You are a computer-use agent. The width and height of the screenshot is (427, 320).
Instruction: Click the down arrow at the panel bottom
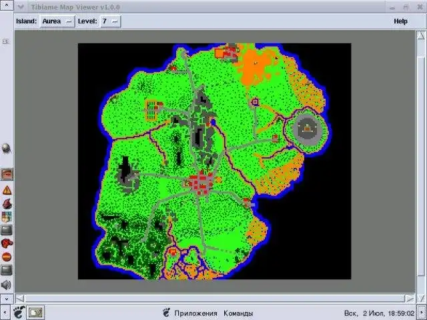[7, 299]
